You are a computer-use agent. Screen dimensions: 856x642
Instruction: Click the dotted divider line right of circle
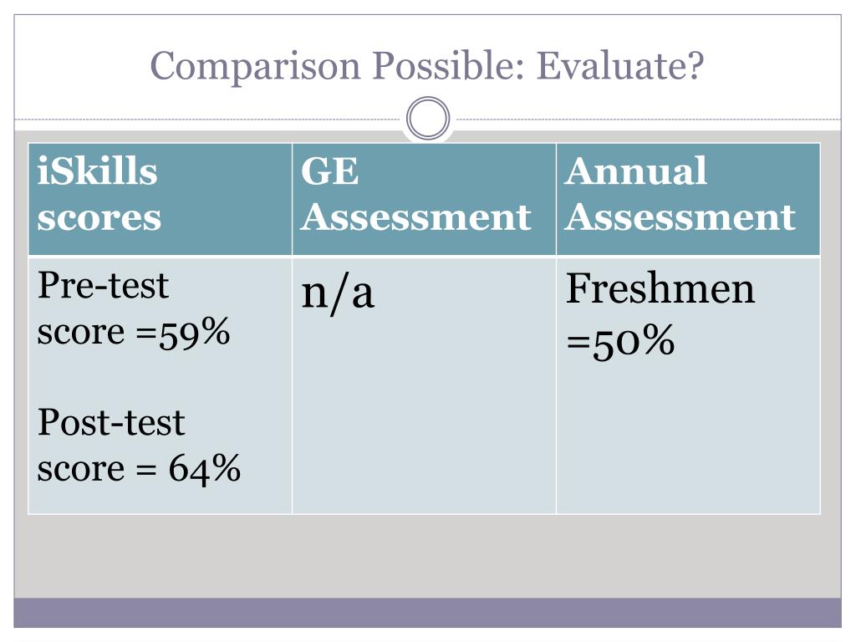[646, 119]
